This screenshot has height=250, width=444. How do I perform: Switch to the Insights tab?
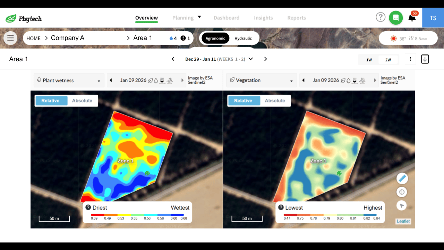(x=263, y=18)
